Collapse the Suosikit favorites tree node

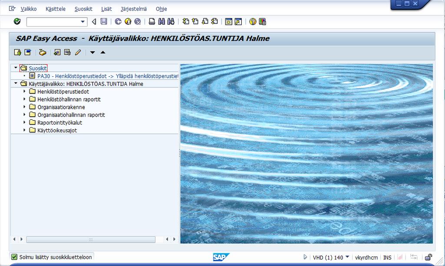tap(16, 68)
